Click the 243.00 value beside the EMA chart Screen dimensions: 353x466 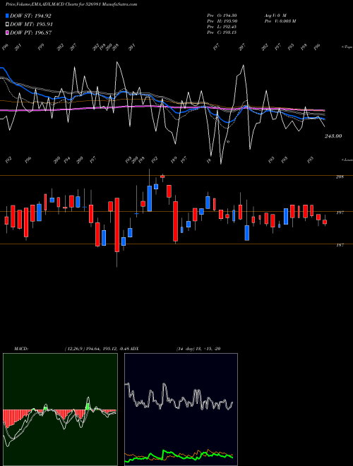pyautogui.click(x=333, y=136)
